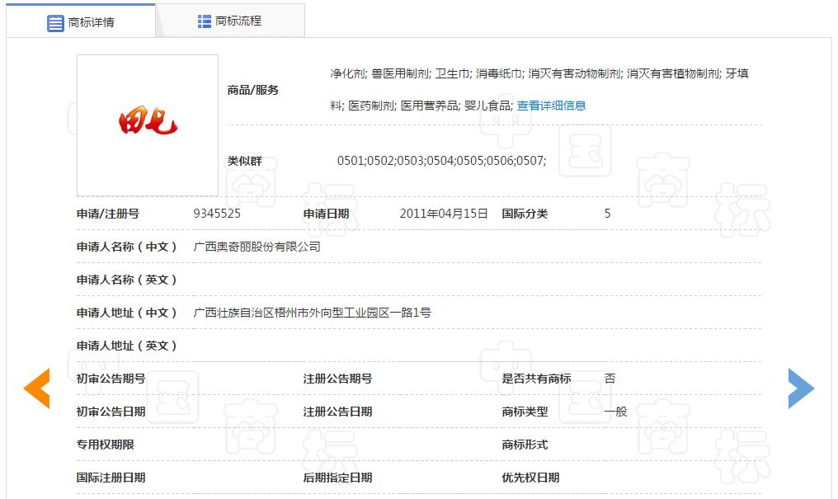Click registration number 9345525
Screen dimensions: 838x499
tap(217, 214)
